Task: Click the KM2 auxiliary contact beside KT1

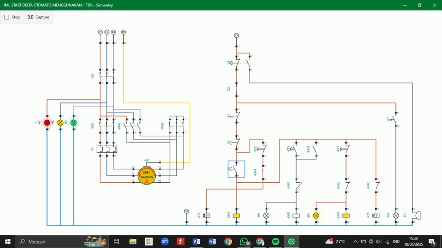Action: [x=315, y=149]
